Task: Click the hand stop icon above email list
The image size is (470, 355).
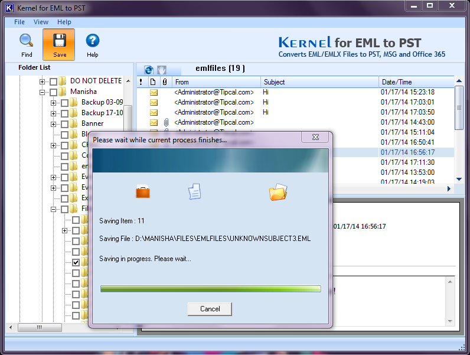Action: [162, 70]
